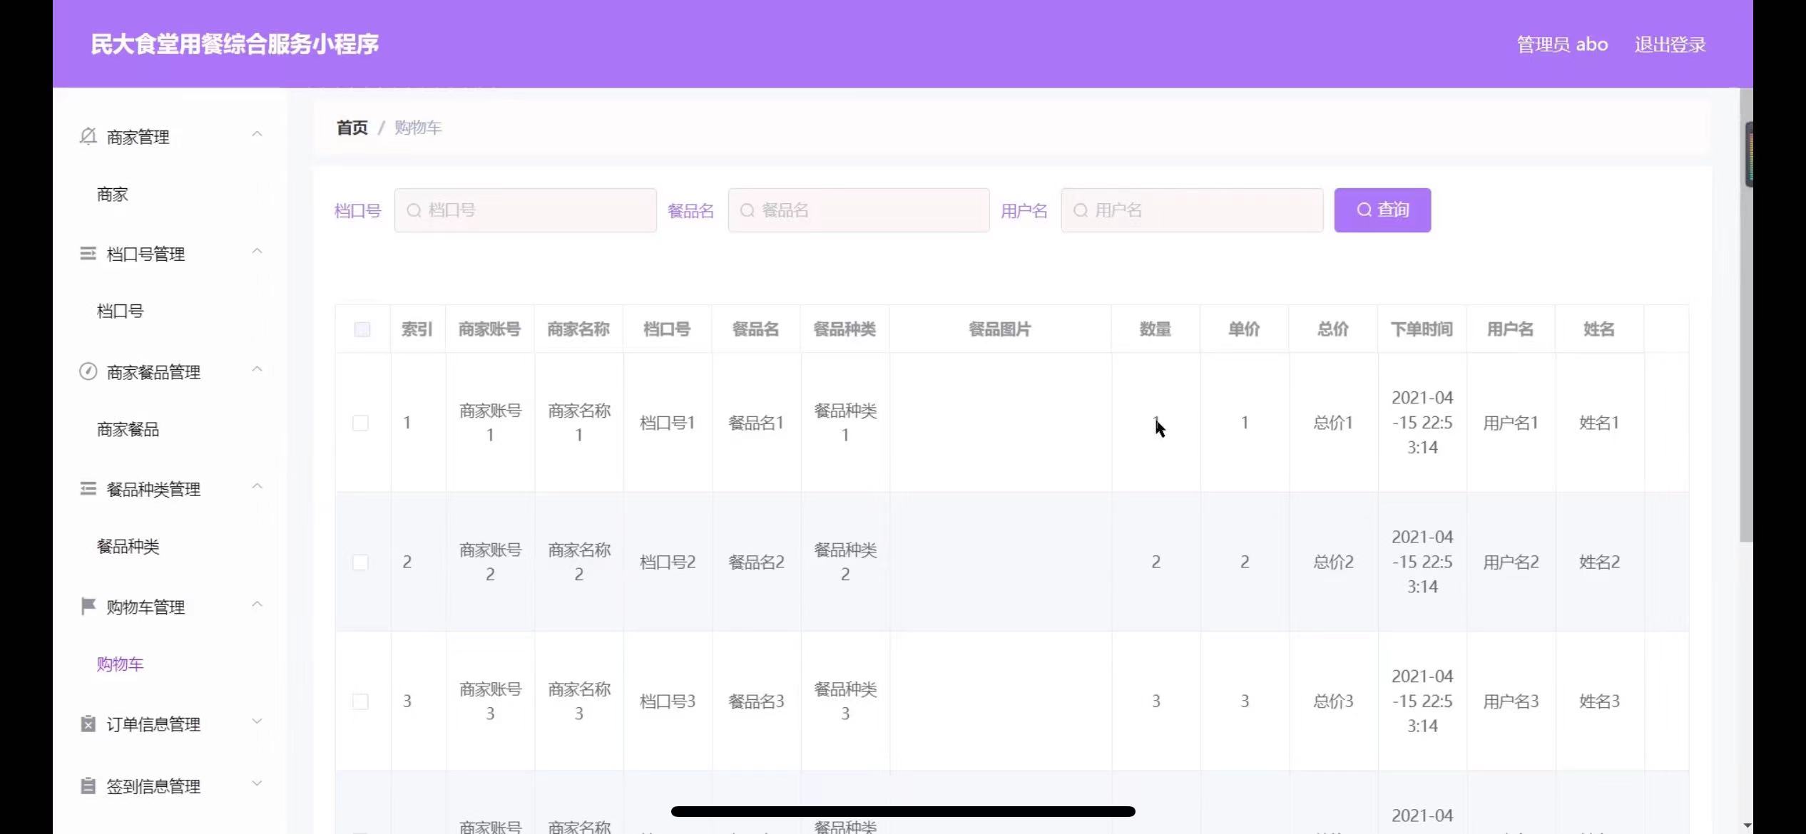This screenshot has height=834, width=1806.
Task: Click the scrollbar down arrow at bottom right
Action: coord(1747,825)
